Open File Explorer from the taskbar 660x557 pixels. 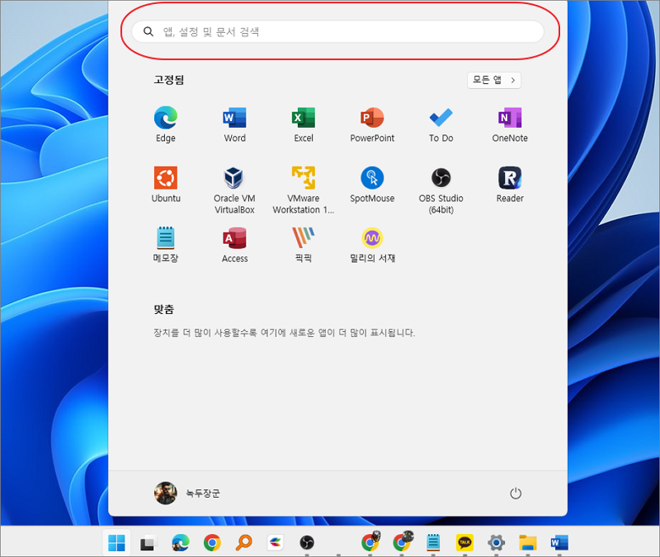point(528,542)
